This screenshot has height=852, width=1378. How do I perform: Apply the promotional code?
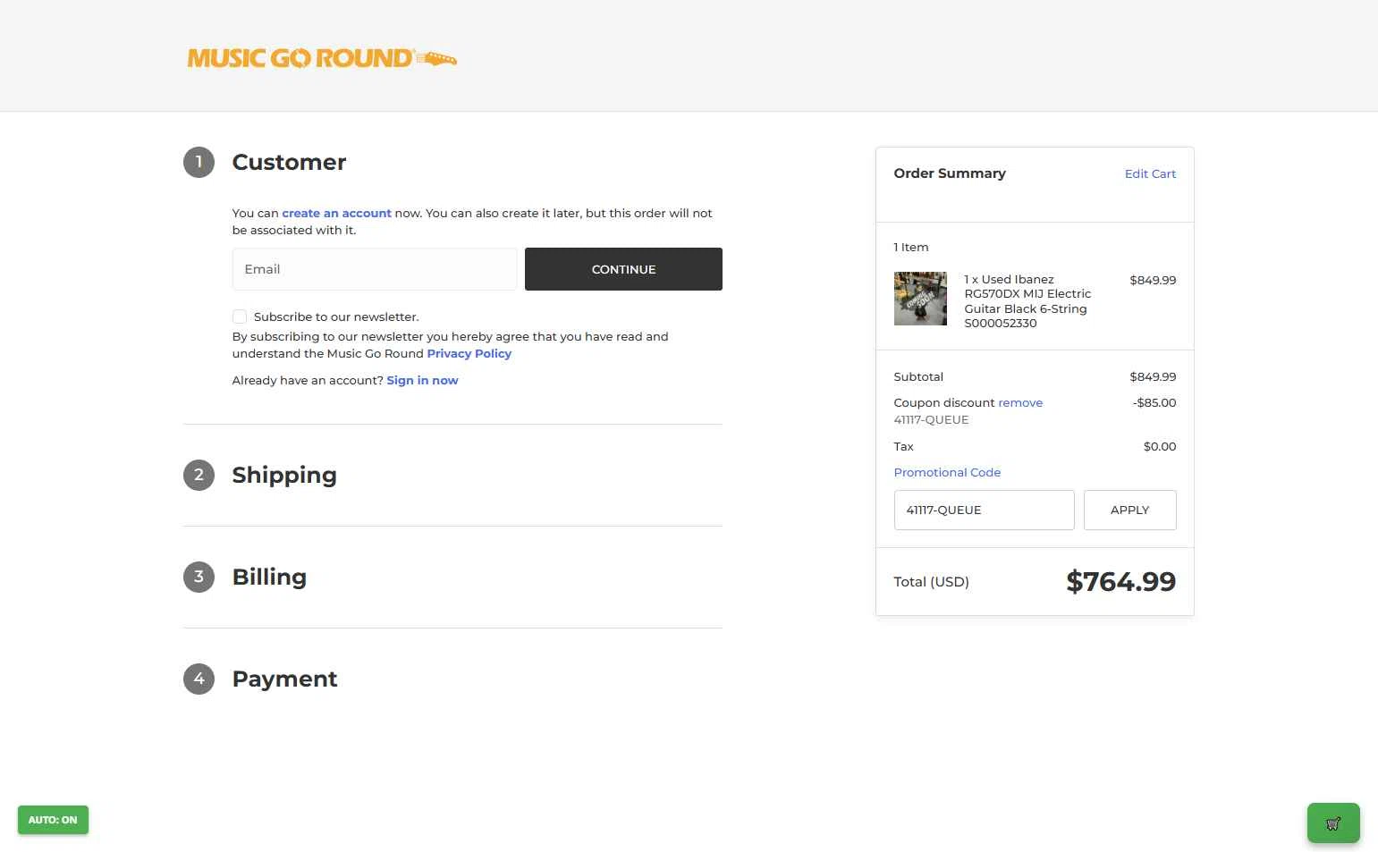click(1129, 510)
